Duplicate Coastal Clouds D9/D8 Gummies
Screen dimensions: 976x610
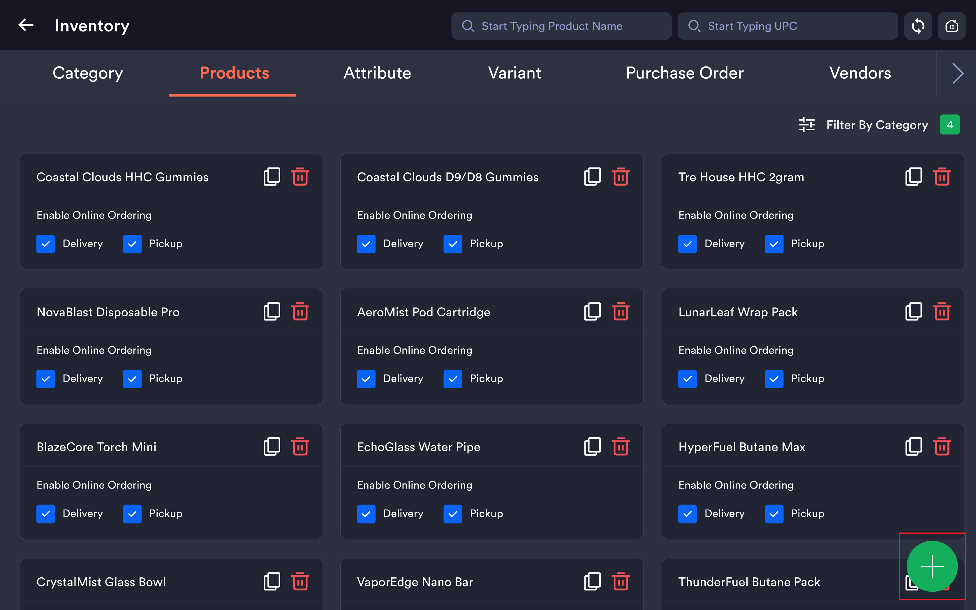tap(592, 177)
